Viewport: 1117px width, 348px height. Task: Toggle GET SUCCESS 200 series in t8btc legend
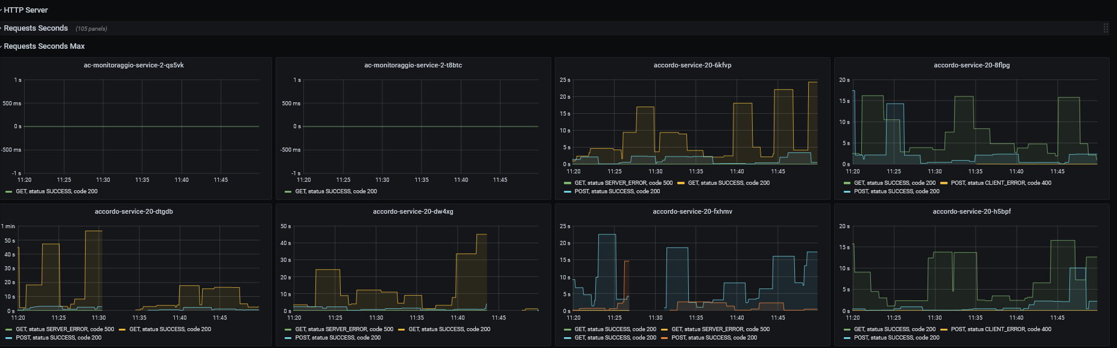336,191
